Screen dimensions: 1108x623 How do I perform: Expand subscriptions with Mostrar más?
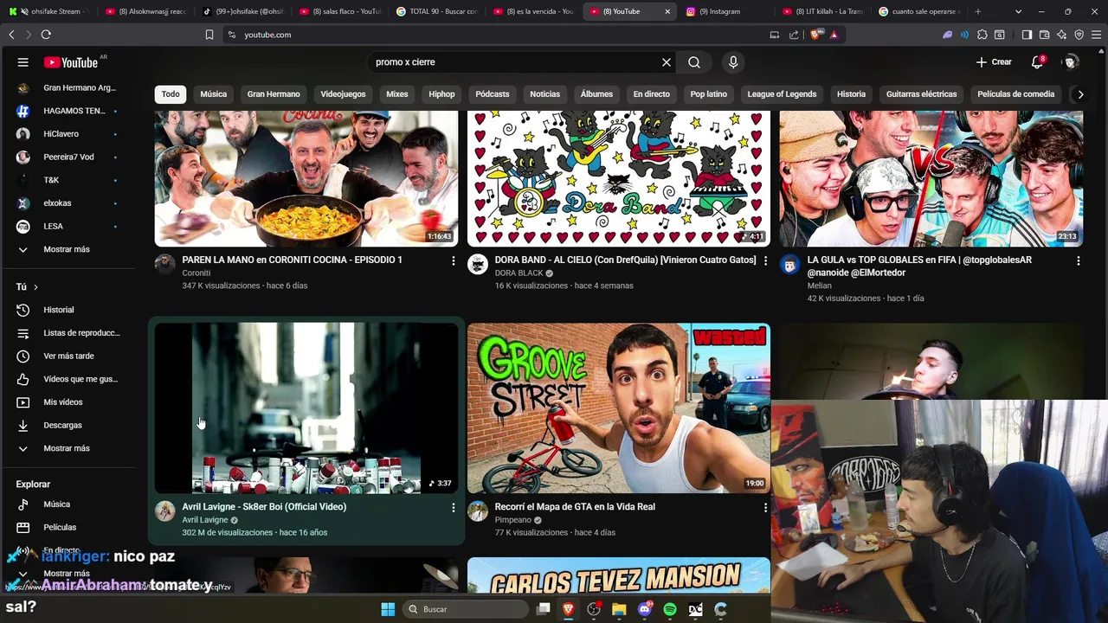pyautogui.click(x=68, y=249)
